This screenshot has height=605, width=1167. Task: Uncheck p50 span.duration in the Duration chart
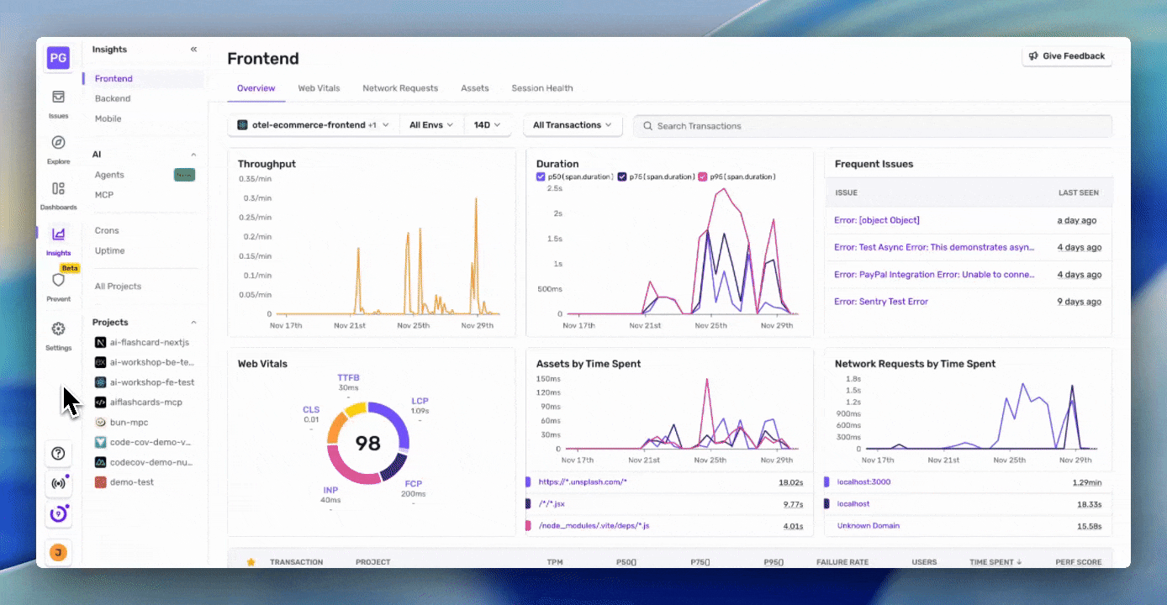tap(540, 176)
